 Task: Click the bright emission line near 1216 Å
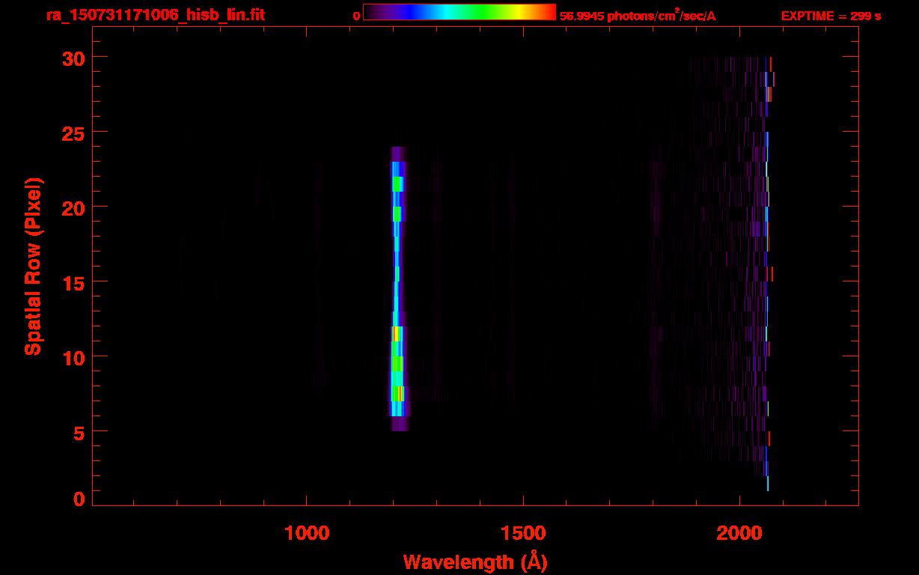pyautogui.click(x=398, y=289)
